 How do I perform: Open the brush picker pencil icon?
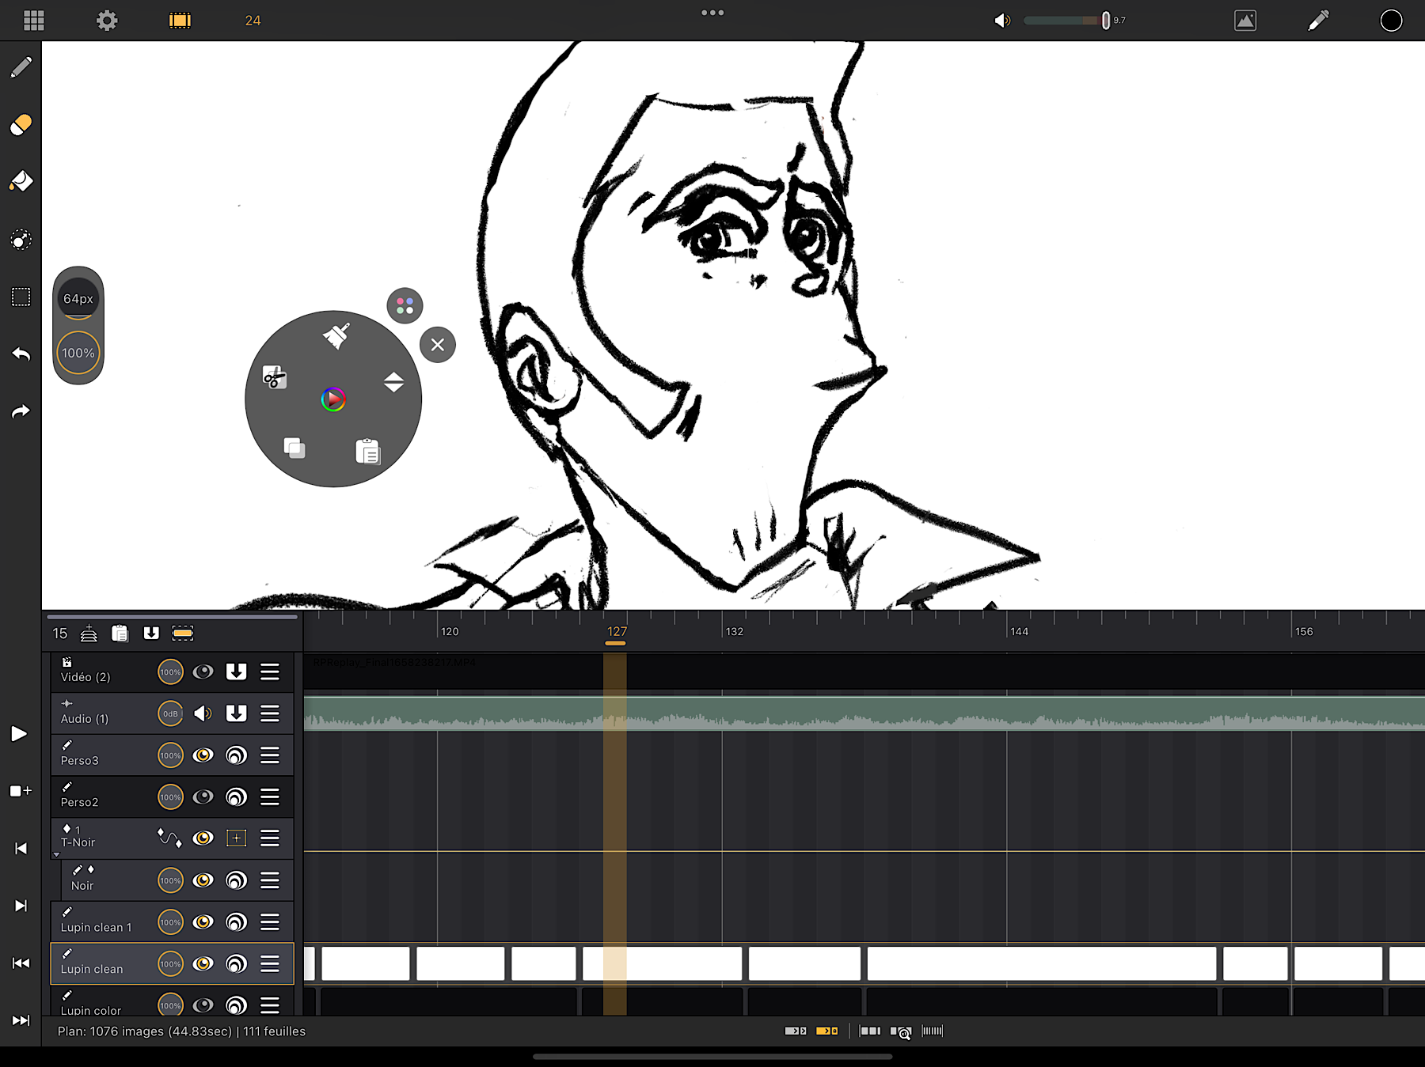pos(1318,21)
